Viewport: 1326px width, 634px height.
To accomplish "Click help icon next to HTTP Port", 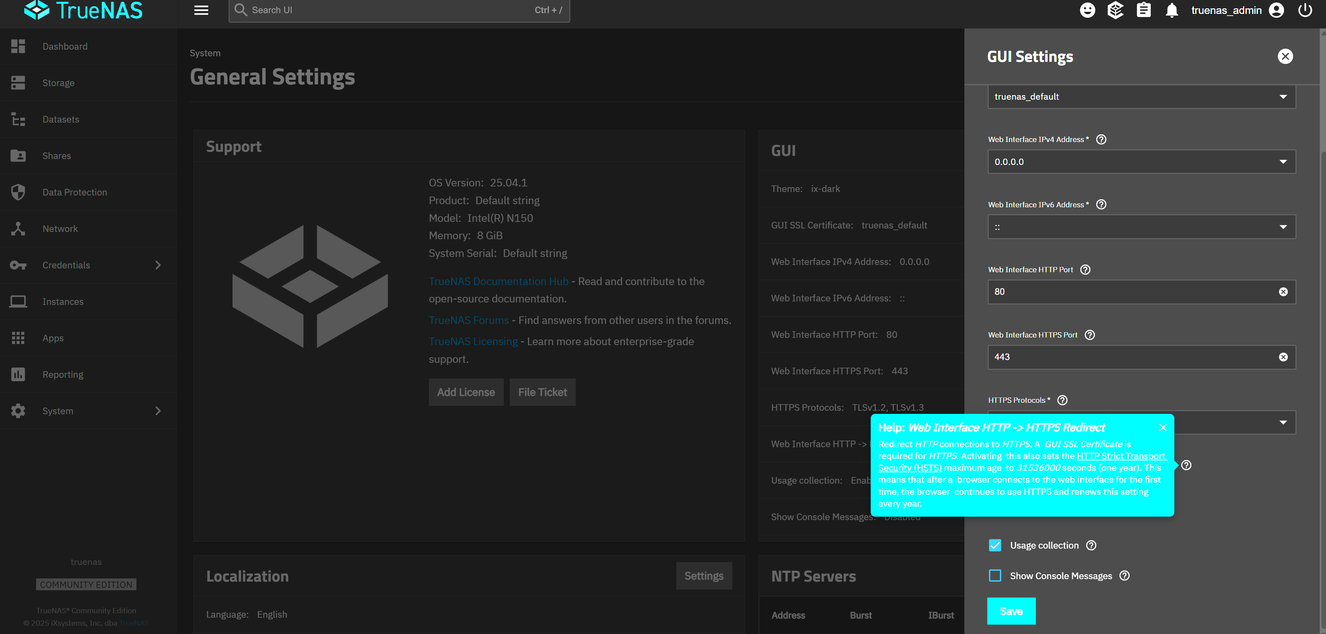I will [x=1085, y=269].
